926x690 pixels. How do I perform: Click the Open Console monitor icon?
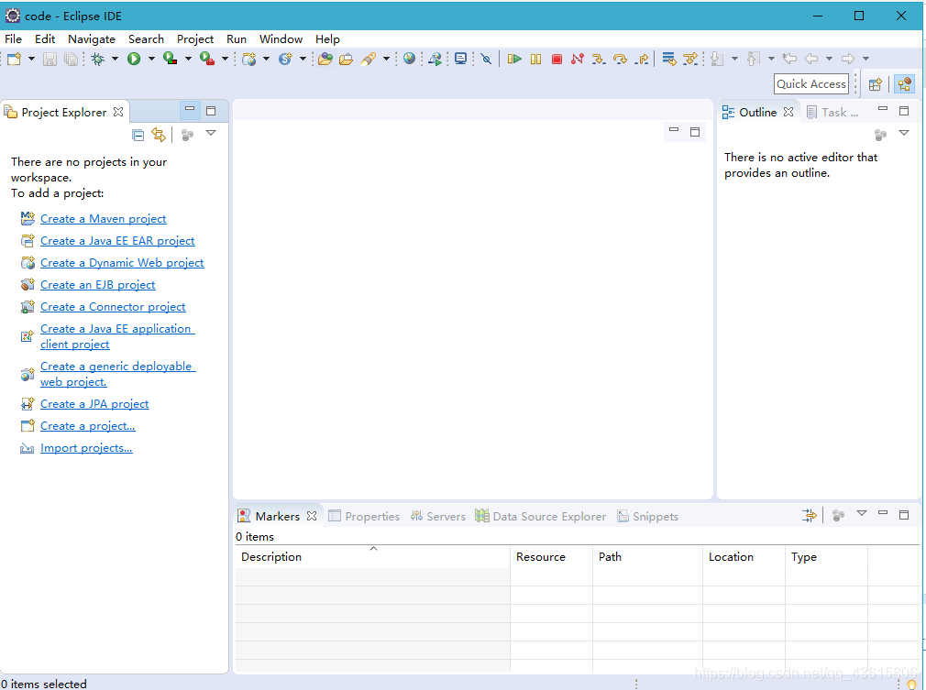tap(460, 59)
